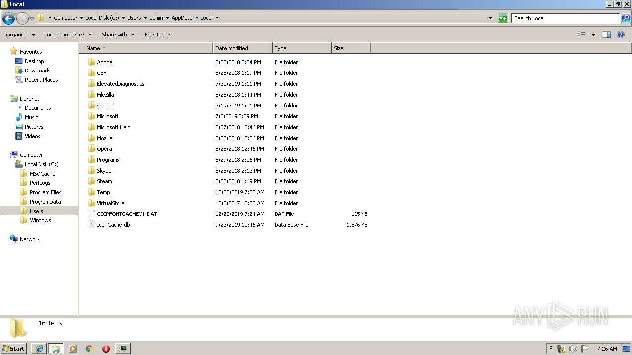Refresh the Local folder view
The width and height of the screenshot is (632, 355).
[x=503, y=18]
